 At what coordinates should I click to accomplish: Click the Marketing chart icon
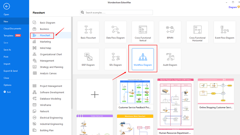coord(34,42)
